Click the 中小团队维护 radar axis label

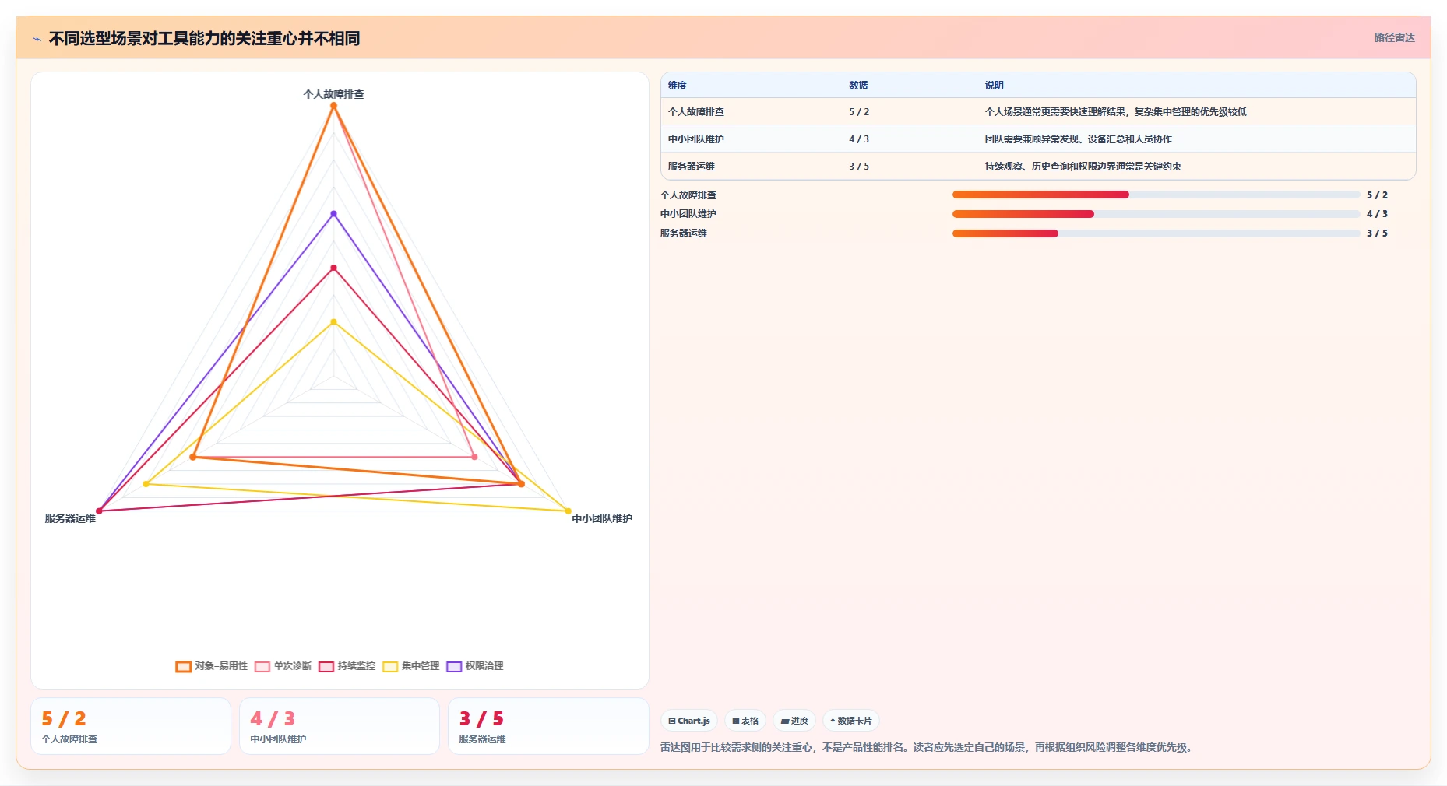602,518
